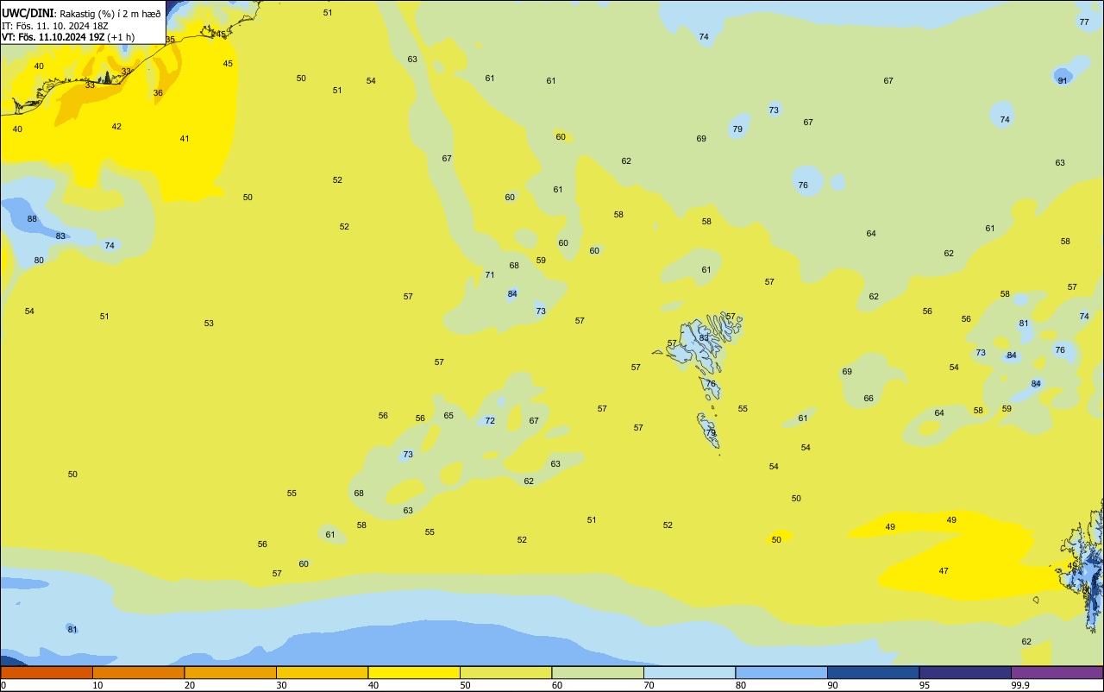Click the humidity value 66 on the map
Screen dimensions: 1104x692
(x=869, y=398)
